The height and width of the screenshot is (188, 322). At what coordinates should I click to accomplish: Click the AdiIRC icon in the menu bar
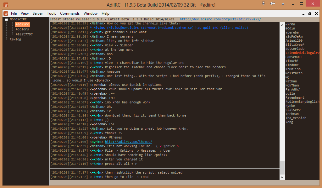pyautogui.click(x=6, y=13)
